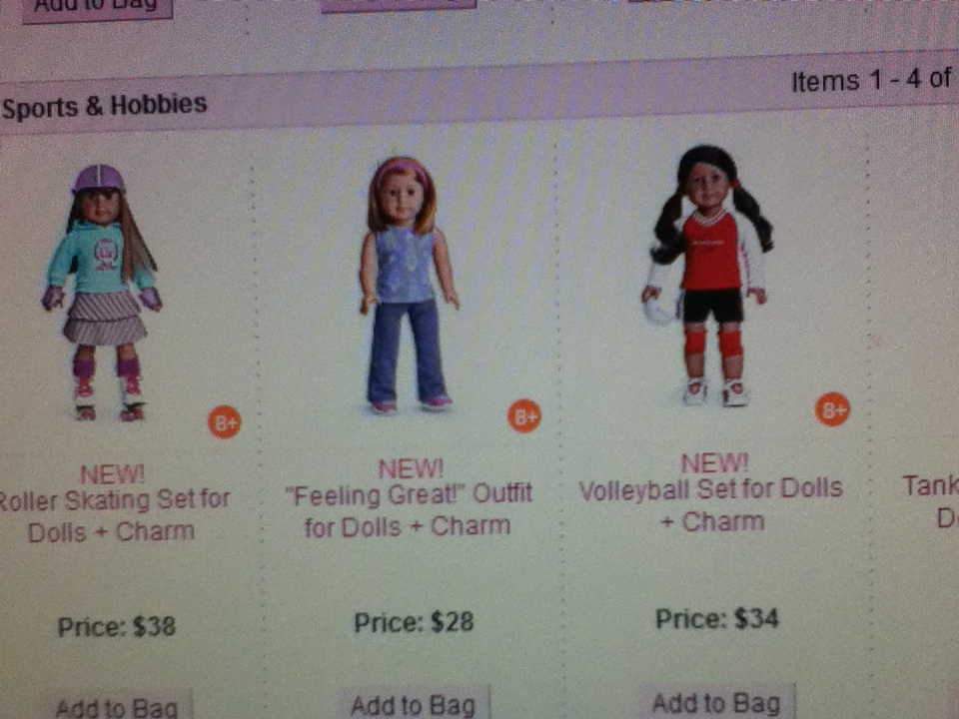Add the Feeling Great Outfit to bag
The height and width of the screenshot is (719, 959).
point(414,704)
